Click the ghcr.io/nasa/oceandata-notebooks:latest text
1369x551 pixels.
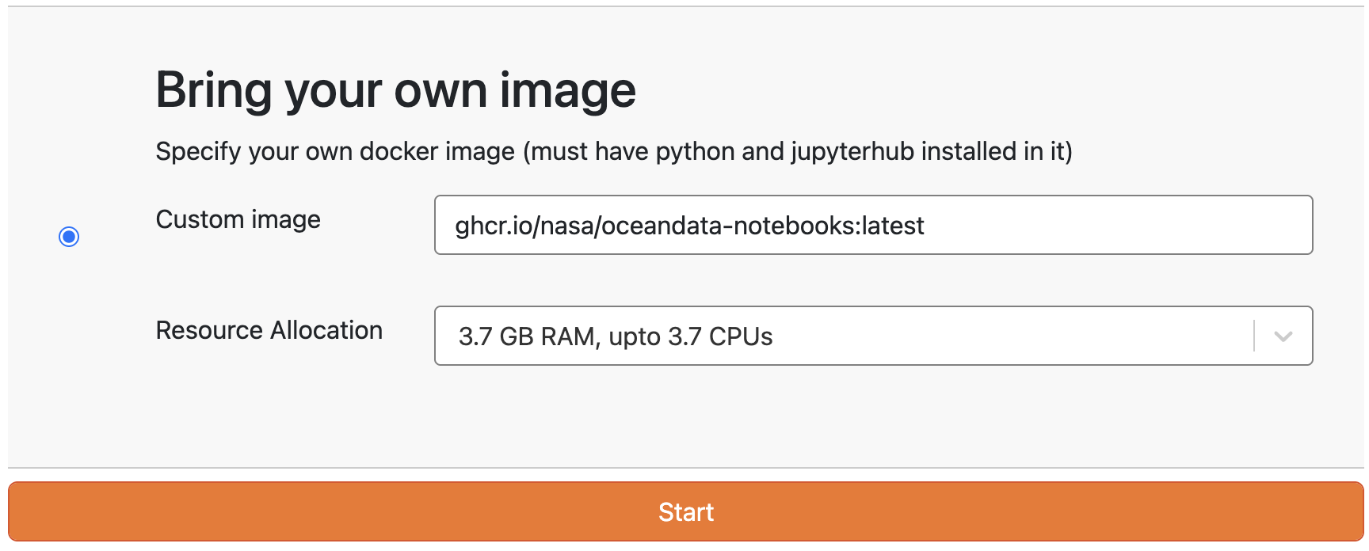click(x=689, y=226)
